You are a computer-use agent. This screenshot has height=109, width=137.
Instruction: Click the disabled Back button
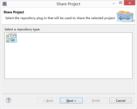point(48,101)
